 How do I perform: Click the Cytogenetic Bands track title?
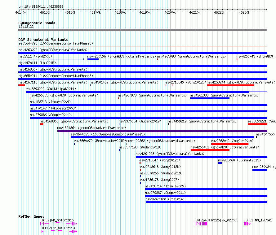(37, 23)
